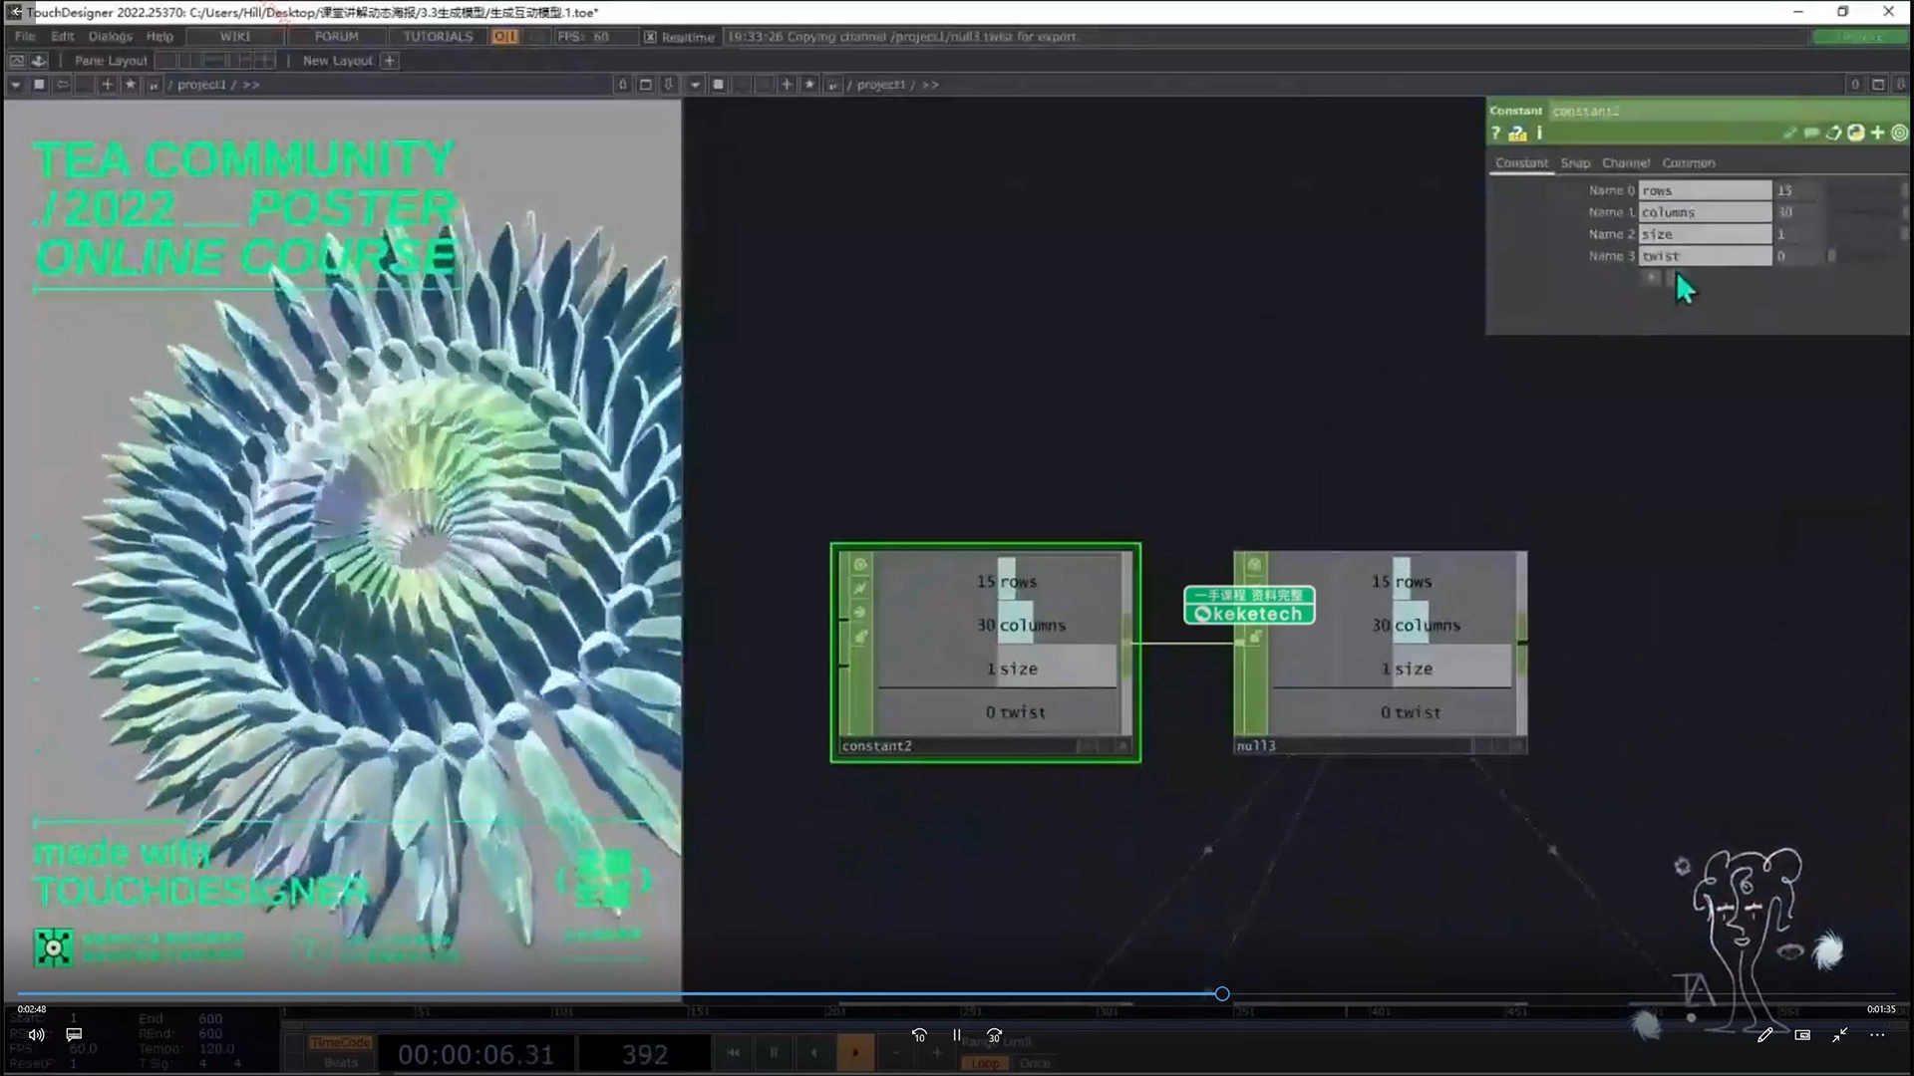This screenshot has width=1914, height=1076.
Task: Click the plus icon in parameter panel header
Action: coord(1878,133)
